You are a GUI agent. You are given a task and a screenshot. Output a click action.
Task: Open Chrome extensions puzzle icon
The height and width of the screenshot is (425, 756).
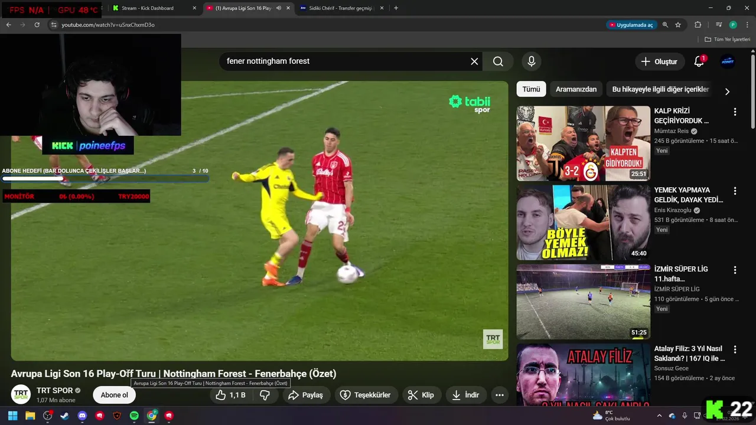698,25
